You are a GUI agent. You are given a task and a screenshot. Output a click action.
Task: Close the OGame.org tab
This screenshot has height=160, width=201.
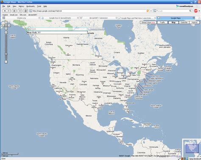(x=39, y=18)
